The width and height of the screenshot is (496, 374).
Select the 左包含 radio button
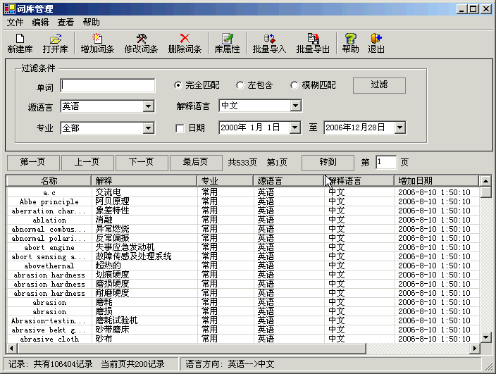[x=240, y=85]
